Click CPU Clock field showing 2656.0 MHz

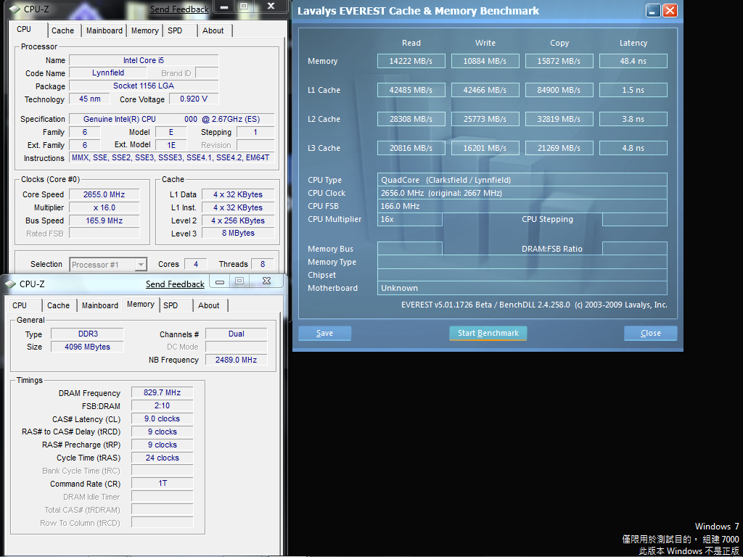pyautogui.click(x=522, y=193)
